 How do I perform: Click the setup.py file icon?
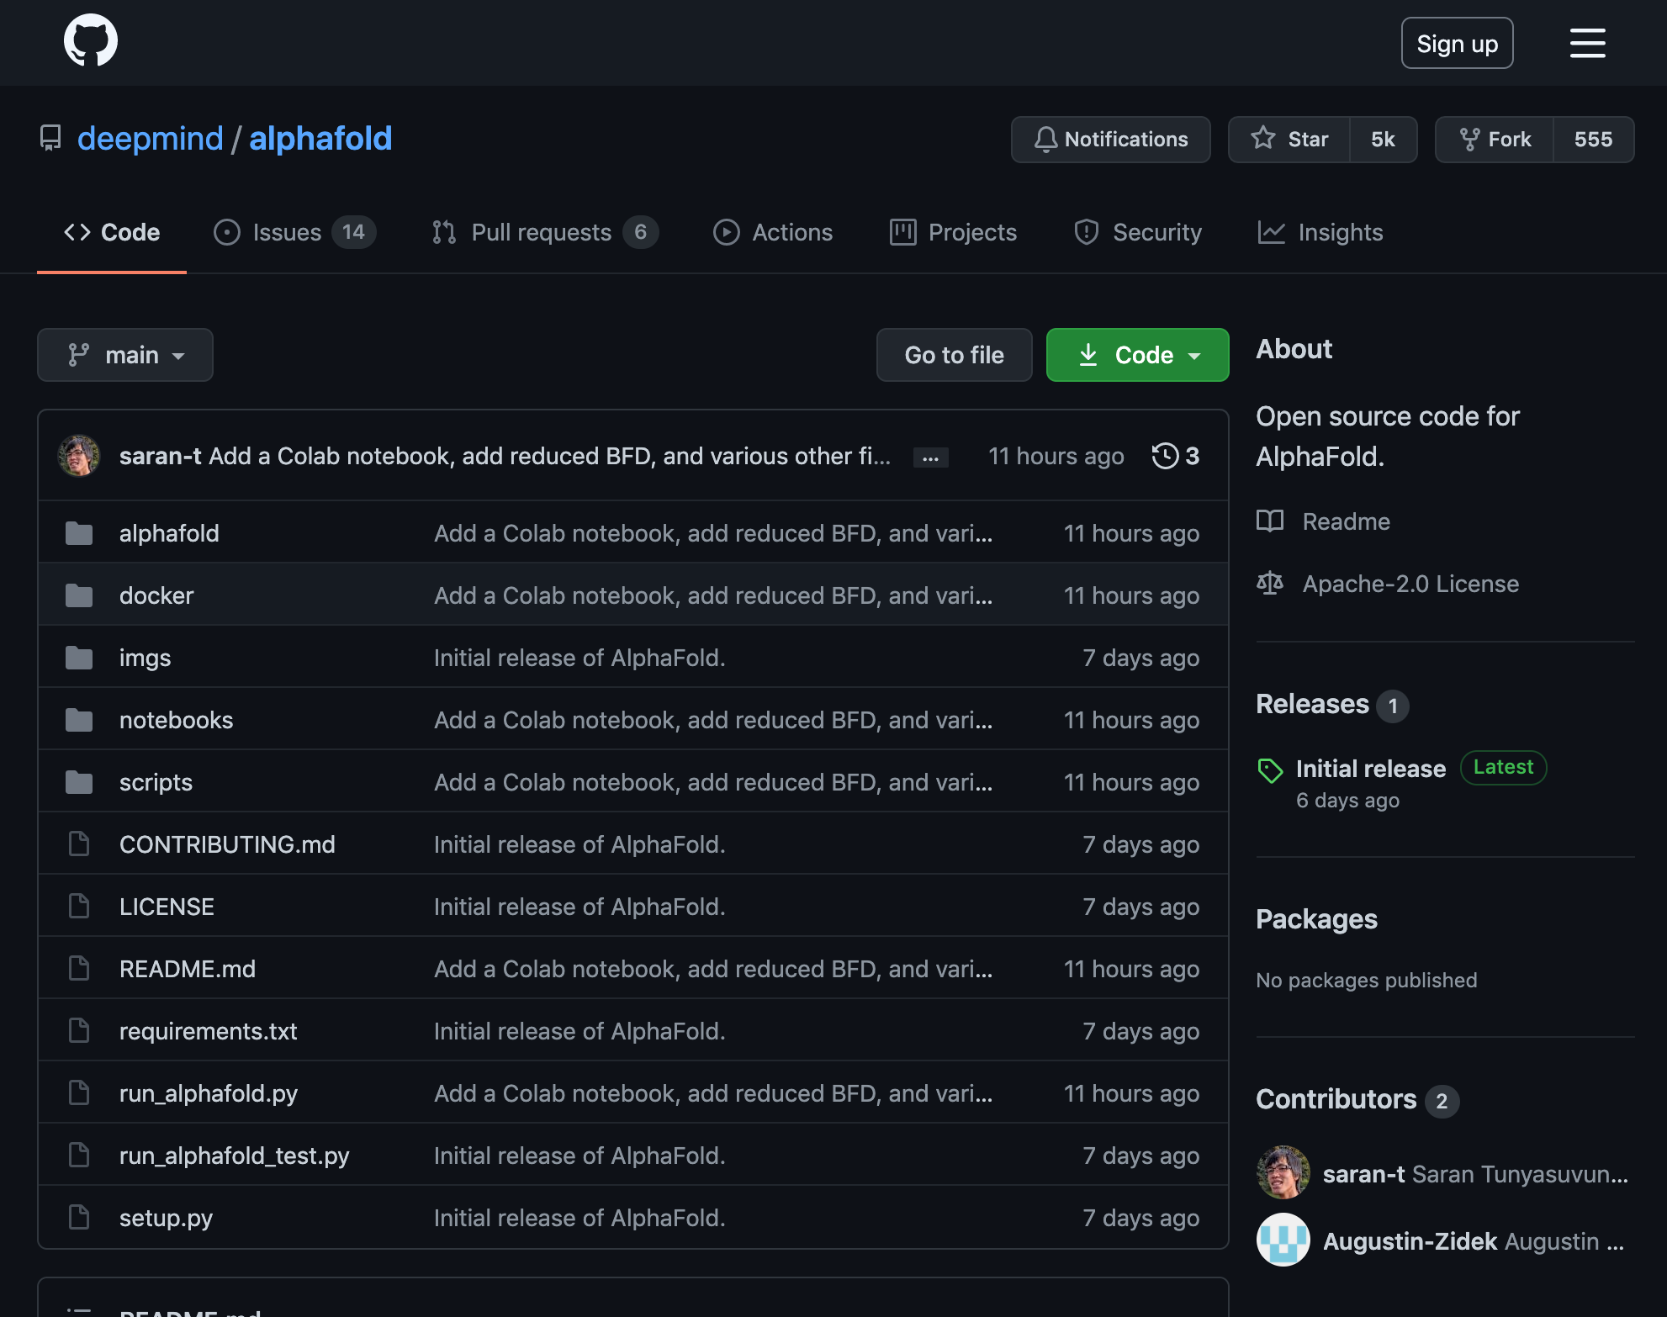coord(79,1218)
